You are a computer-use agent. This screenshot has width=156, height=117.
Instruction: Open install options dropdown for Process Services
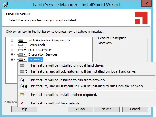point(22,50)
